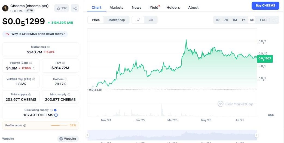
Task: Click the chart peak near April
Action: 186,40
